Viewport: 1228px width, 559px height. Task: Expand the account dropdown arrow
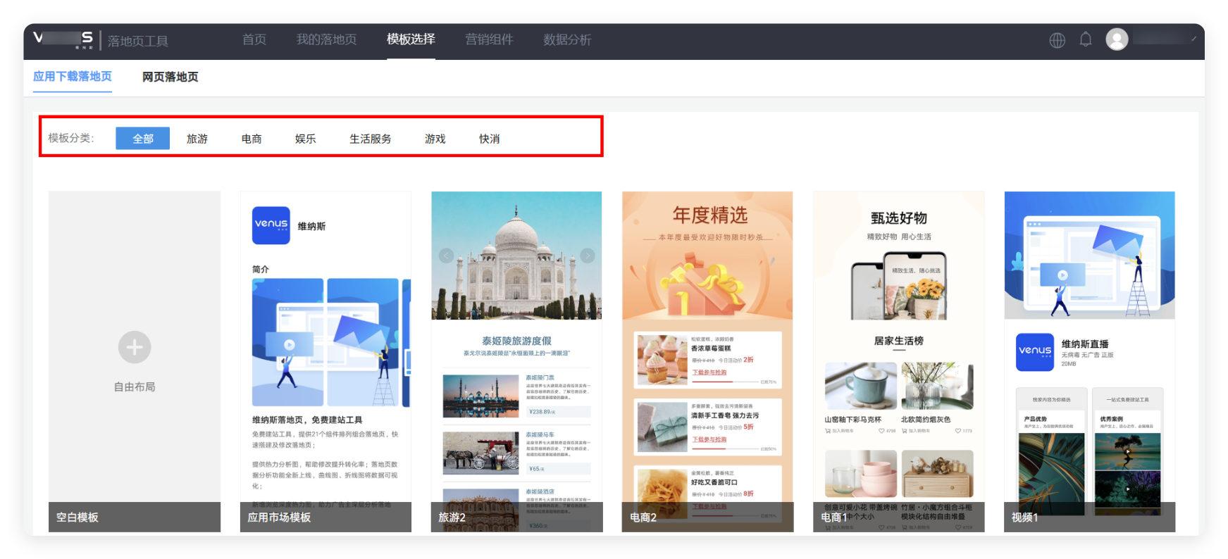(x=1194, y=39)
